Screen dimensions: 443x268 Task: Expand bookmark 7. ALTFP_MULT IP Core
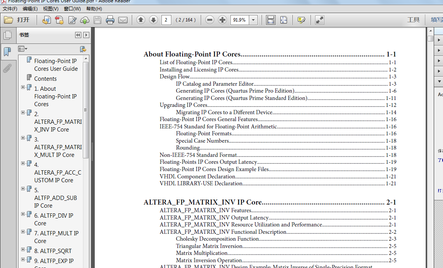[23, 231]
